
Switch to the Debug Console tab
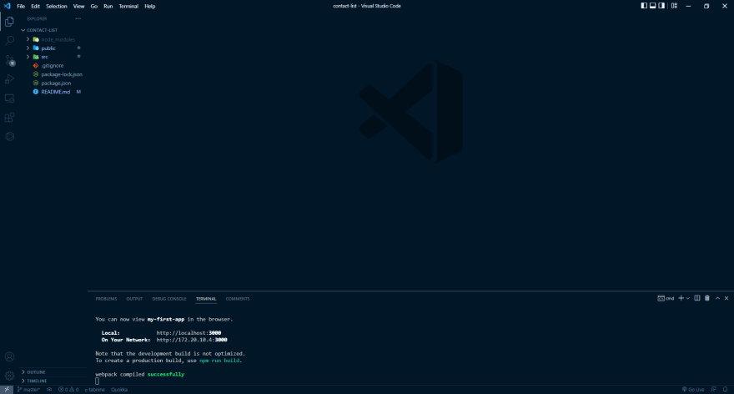pyautogui.click(x=169, y=299)
